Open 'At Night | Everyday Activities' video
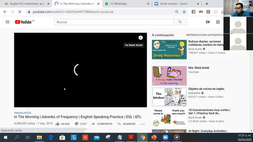The height and width of the screenshot is (142, 253). point(208,131)
